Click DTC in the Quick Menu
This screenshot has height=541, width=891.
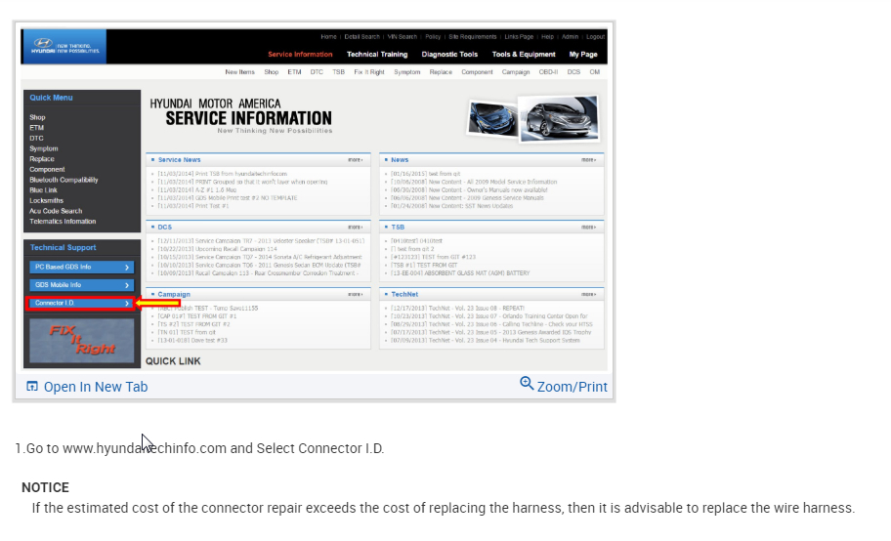[x=36, y=138]
